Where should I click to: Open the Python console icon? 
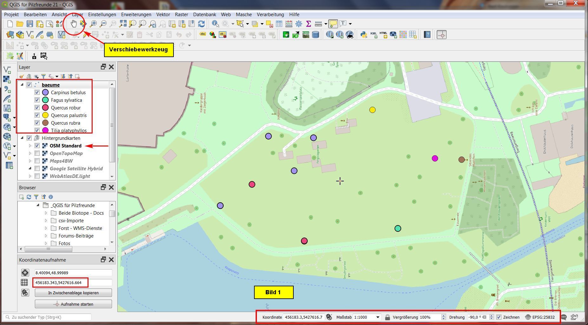(x=363, y=35)
